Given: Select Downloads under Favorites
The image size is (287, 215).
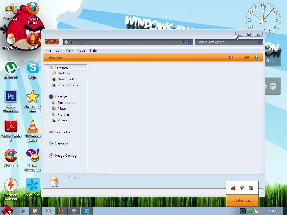Looking at the screenshot, I should [66, 79].
